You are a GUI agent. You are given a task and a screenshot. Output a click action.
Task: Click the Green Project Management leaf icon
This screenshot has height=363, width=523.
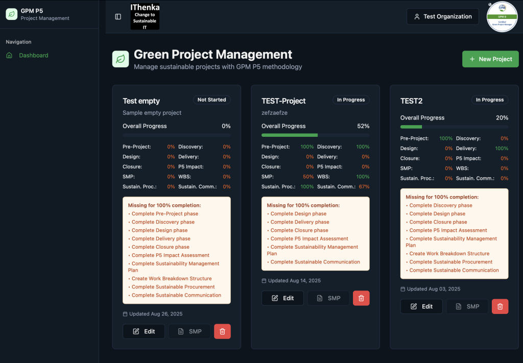tap(121, 59)
